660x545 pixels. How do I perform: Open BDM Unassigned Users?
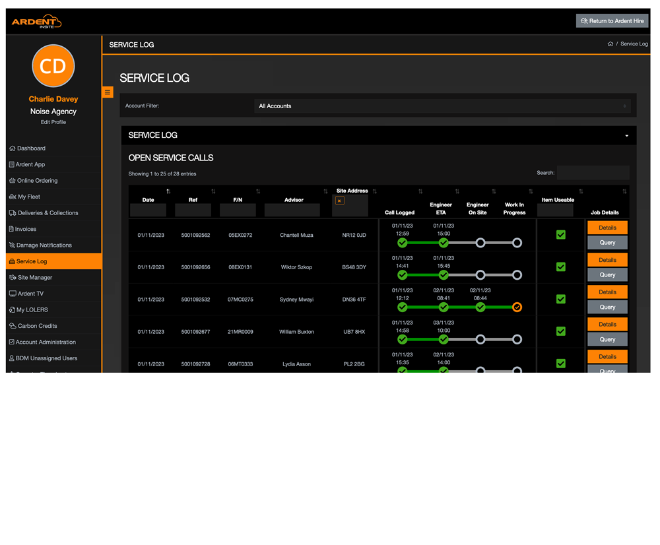tap(53, 358)
